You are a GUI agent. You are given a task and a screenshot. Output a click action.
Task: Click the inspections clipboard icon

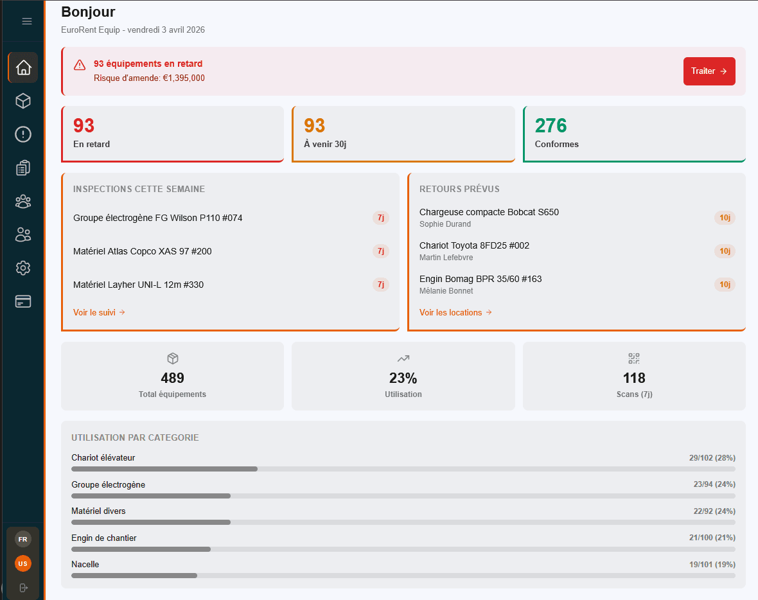pyautogui.click(x=22, y=168)
